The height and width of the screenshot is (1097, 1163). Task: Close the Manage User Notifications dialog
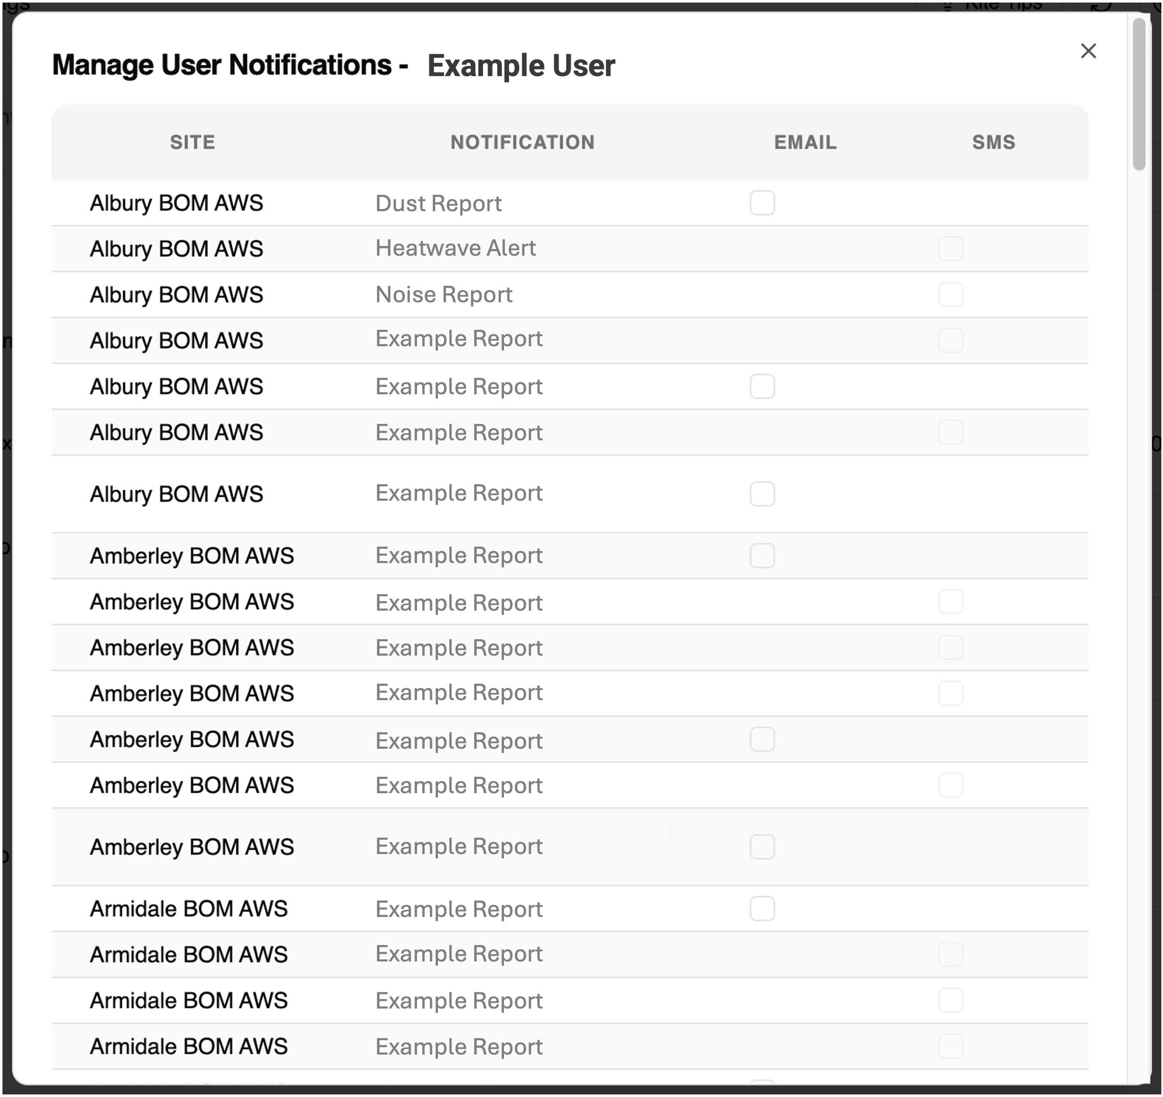[x=1088, y=51]
